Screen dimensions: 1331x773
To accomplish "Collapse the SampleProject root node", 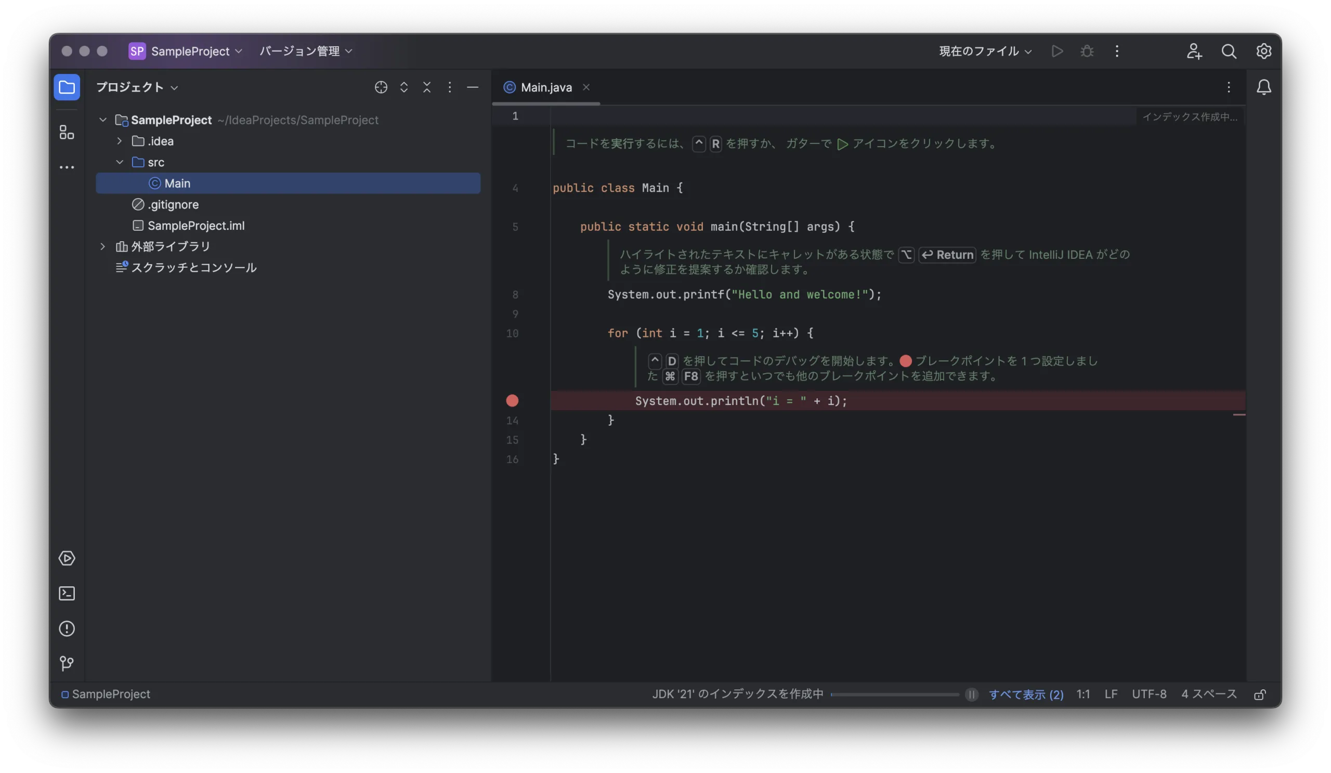I will pos(103,120).
